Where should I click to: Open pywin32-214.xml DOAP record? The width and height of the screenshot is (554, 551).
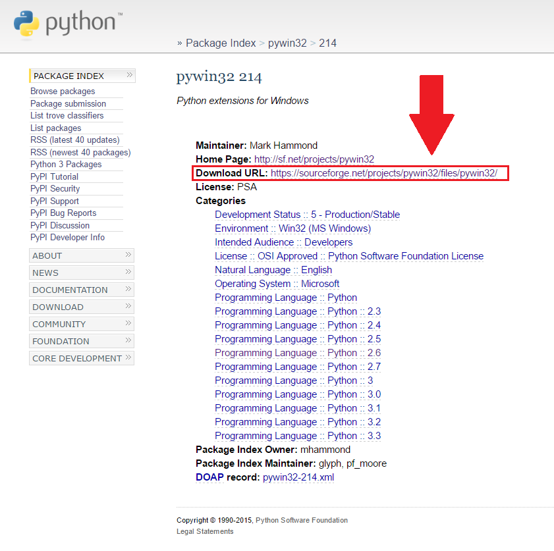pyautogui.click(x=298, y=477)
